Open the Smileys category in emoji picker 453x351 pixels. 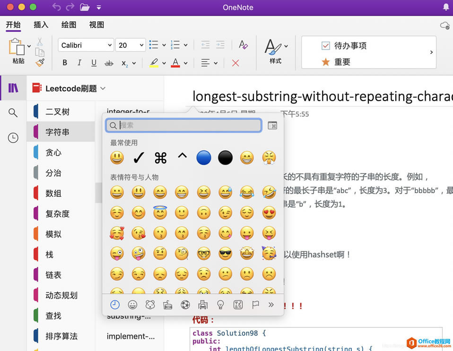(x=132, y=305)
